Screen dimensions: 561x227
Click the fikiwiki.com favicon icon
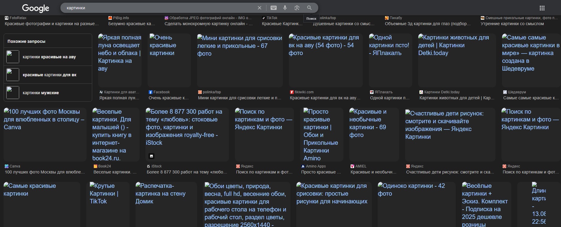tap(292, 92)
